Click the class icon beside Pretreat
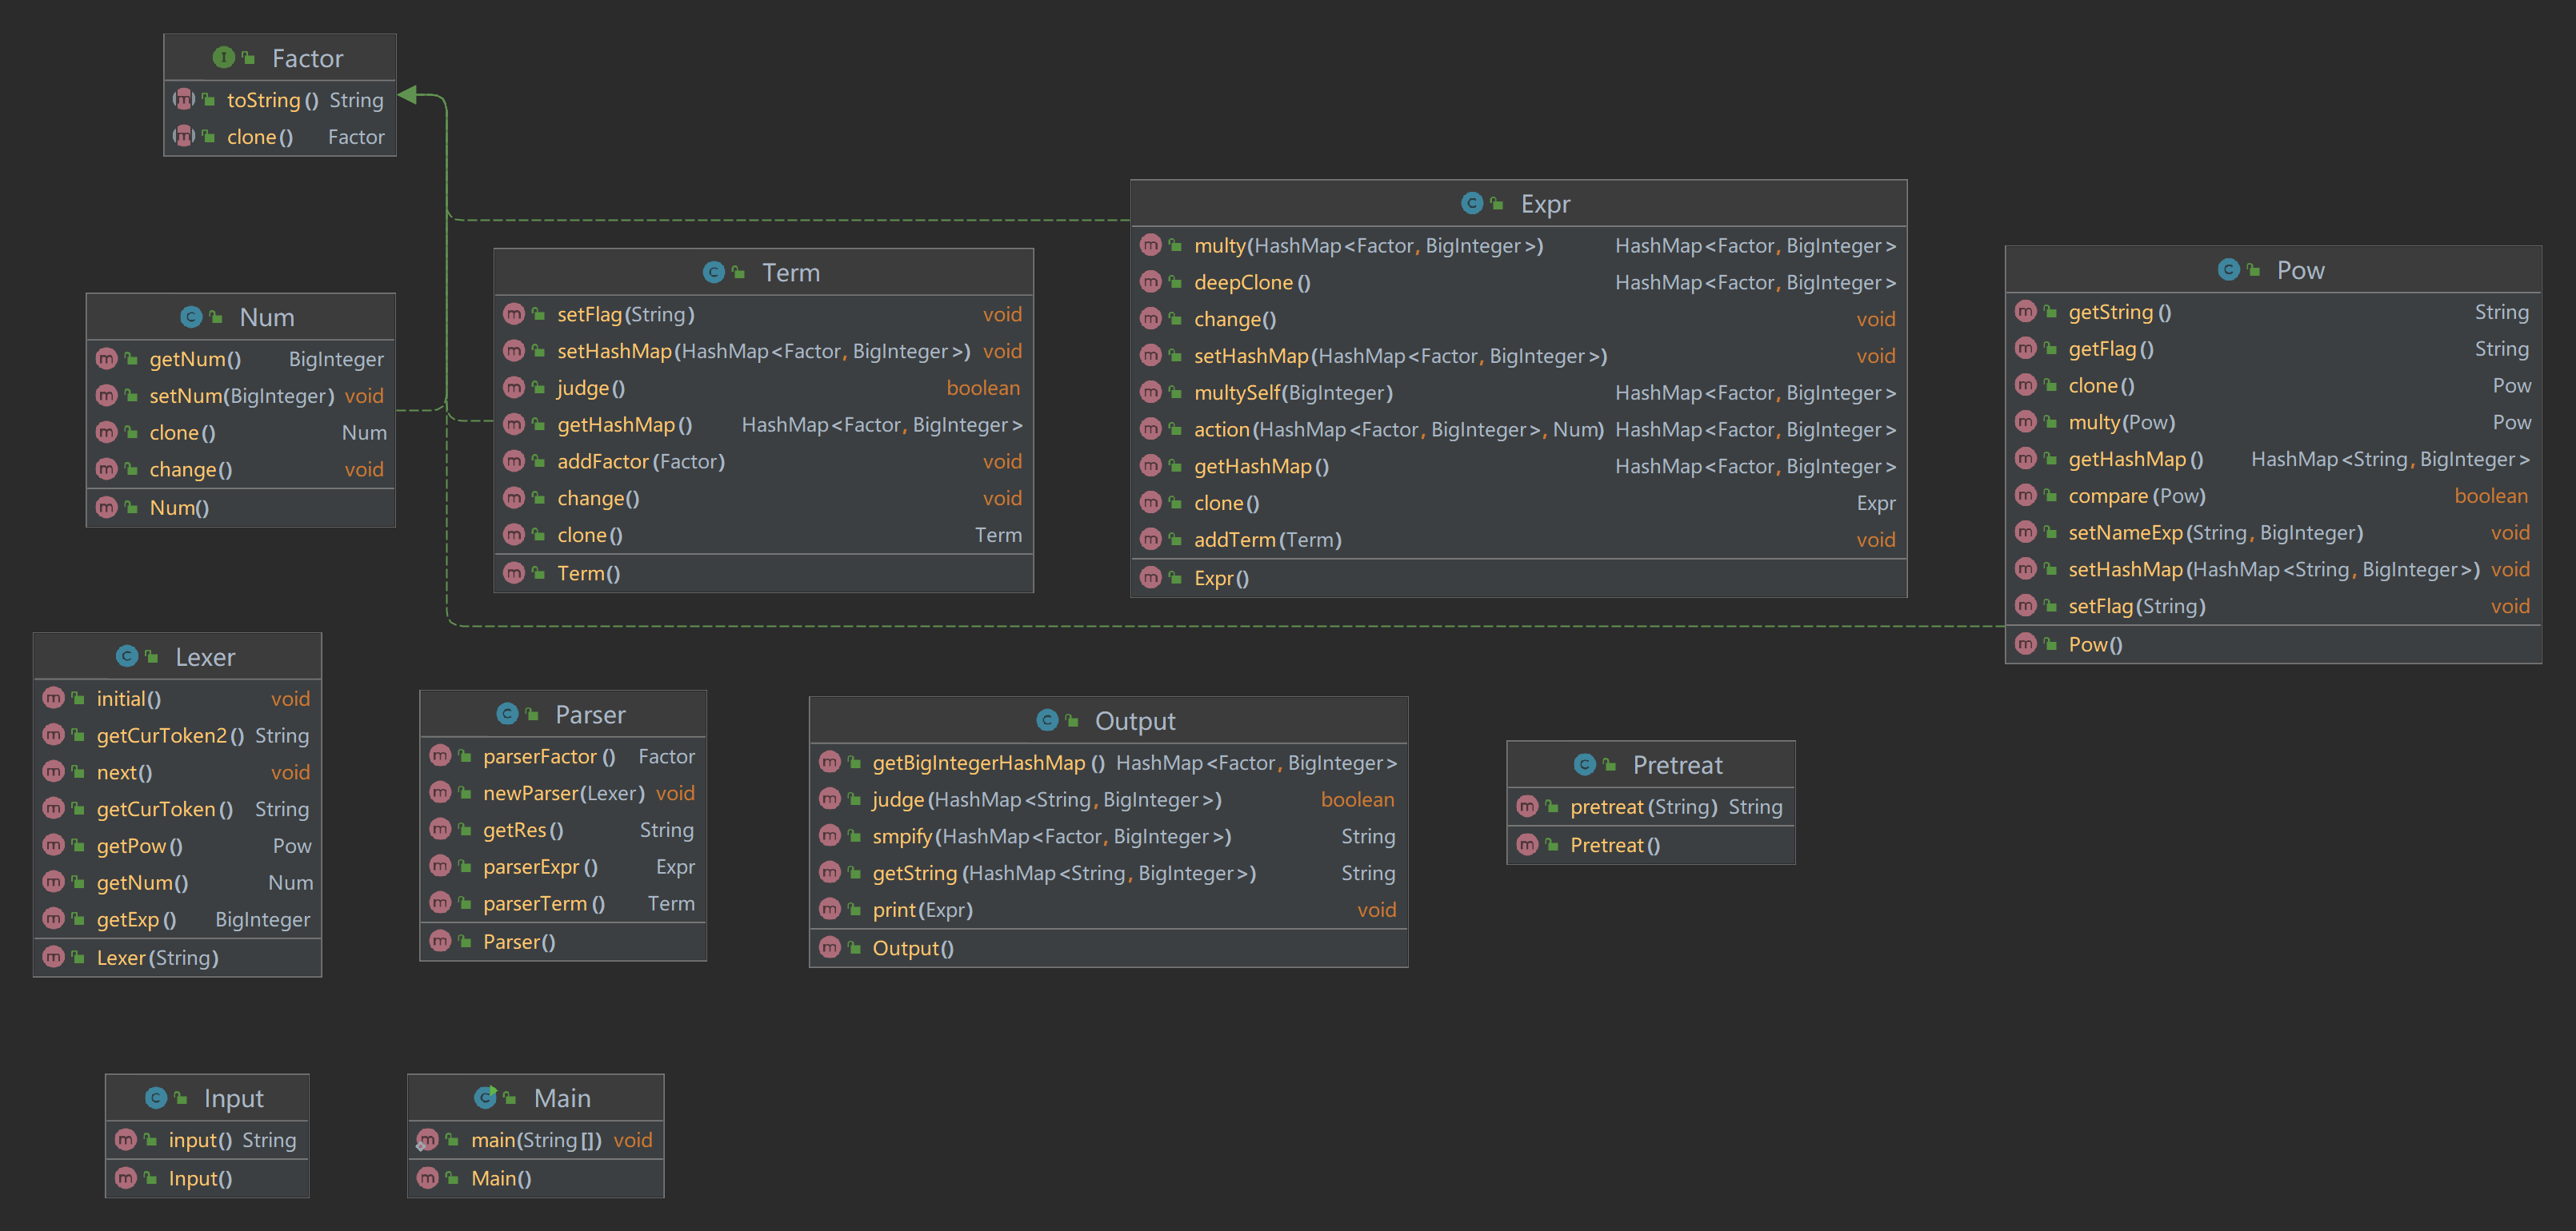 (1585, 764)
